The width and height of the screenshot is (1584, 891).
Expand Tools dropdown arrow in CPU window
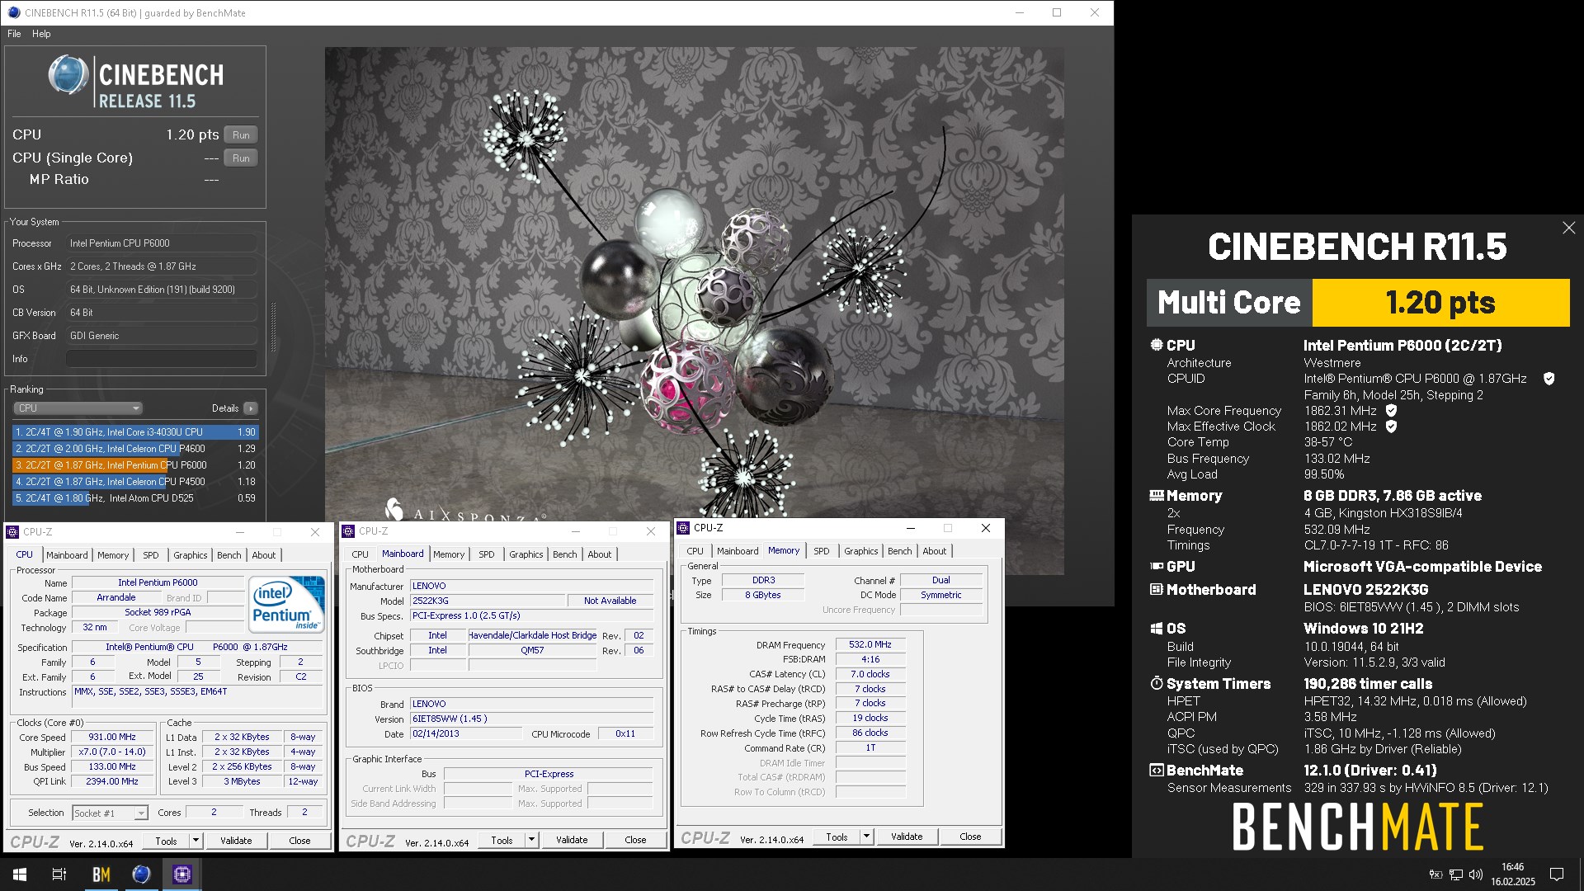[x=196, y=841]
